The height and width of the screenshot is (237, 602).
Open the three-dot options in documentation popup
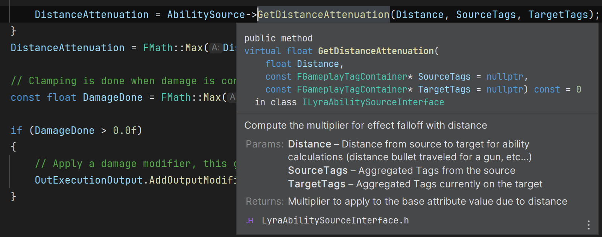coord(589,225)
